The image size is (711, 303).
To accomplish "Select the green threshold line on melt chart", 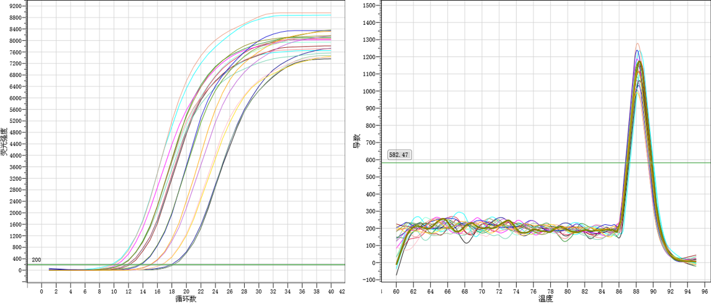I will (497, 163).
